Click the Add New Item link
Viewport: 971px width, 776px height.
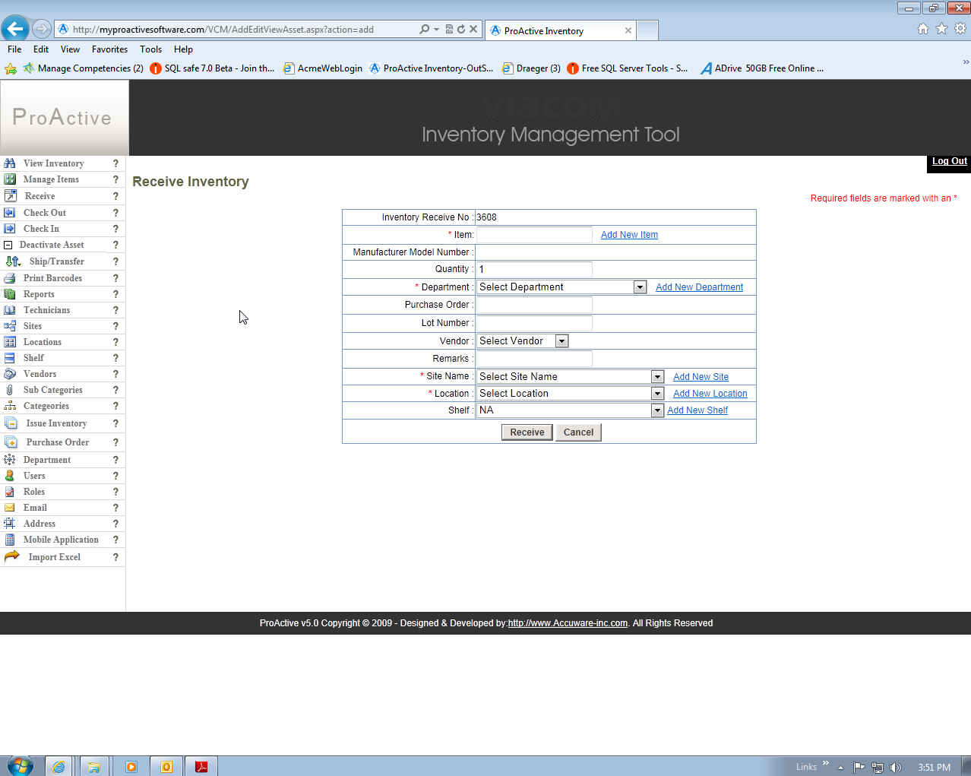(629, 235)
